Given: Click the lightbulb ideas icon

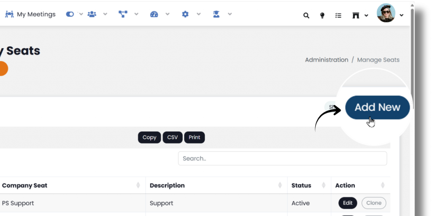Looking at the screenshot, I should coord(322,16).
